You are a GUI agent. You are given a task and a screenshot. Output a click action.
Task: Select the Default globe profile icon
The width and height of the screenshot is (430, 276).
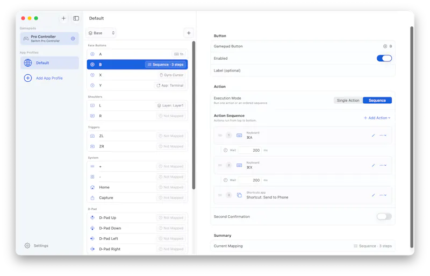pos(28,63)
